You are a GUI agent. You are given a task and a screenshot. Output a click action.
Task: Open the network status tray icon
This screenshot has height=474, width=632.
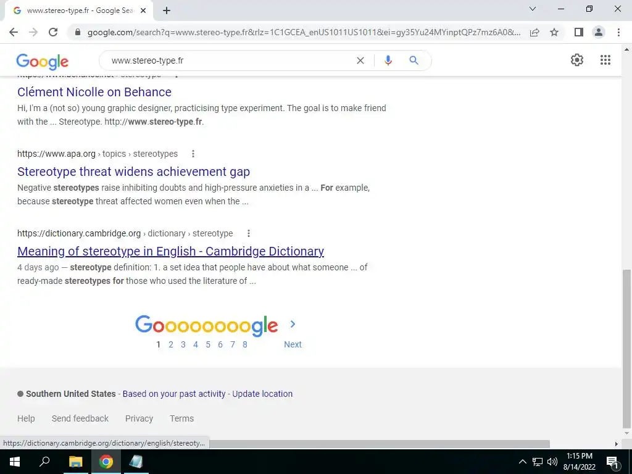(x=538, y=462)
